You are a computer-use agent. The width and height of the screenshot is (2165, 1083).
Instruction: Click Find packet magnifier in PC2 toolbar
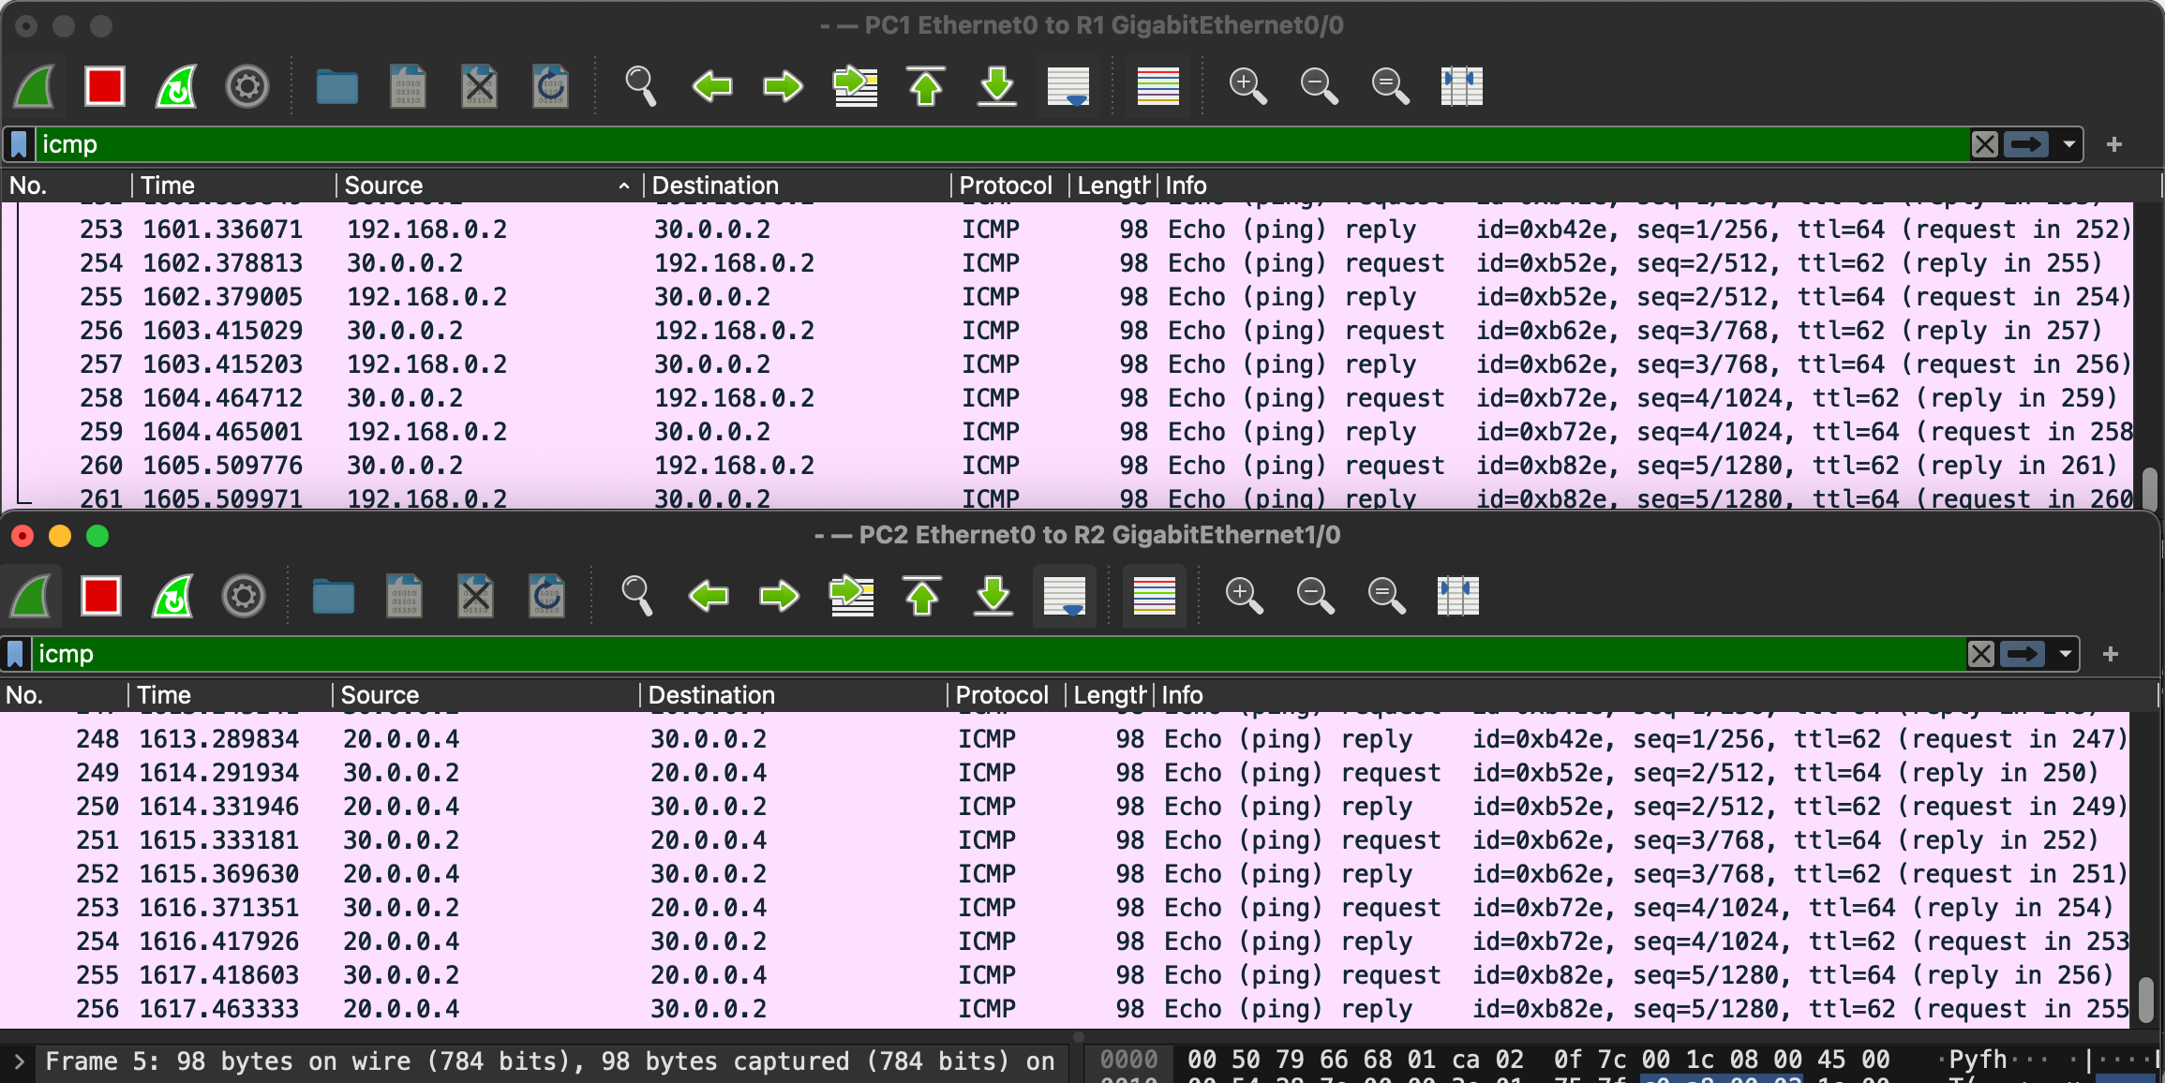(x=636, y=597)
